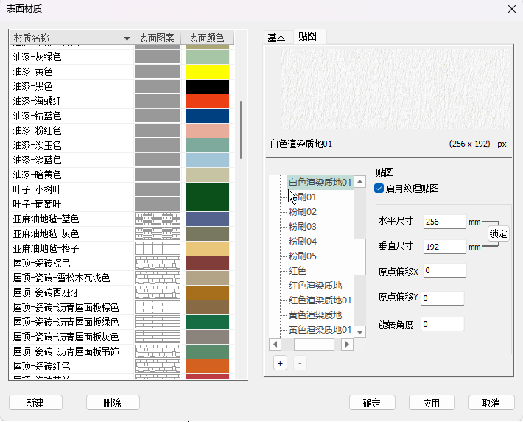Disable the 启用纹理贴图 checkbox

(x=379, y=189)
